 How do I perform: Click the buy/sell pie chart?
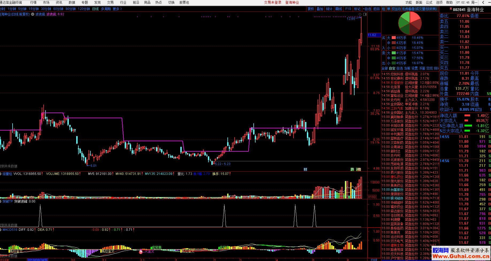click(x=410, y=23)
